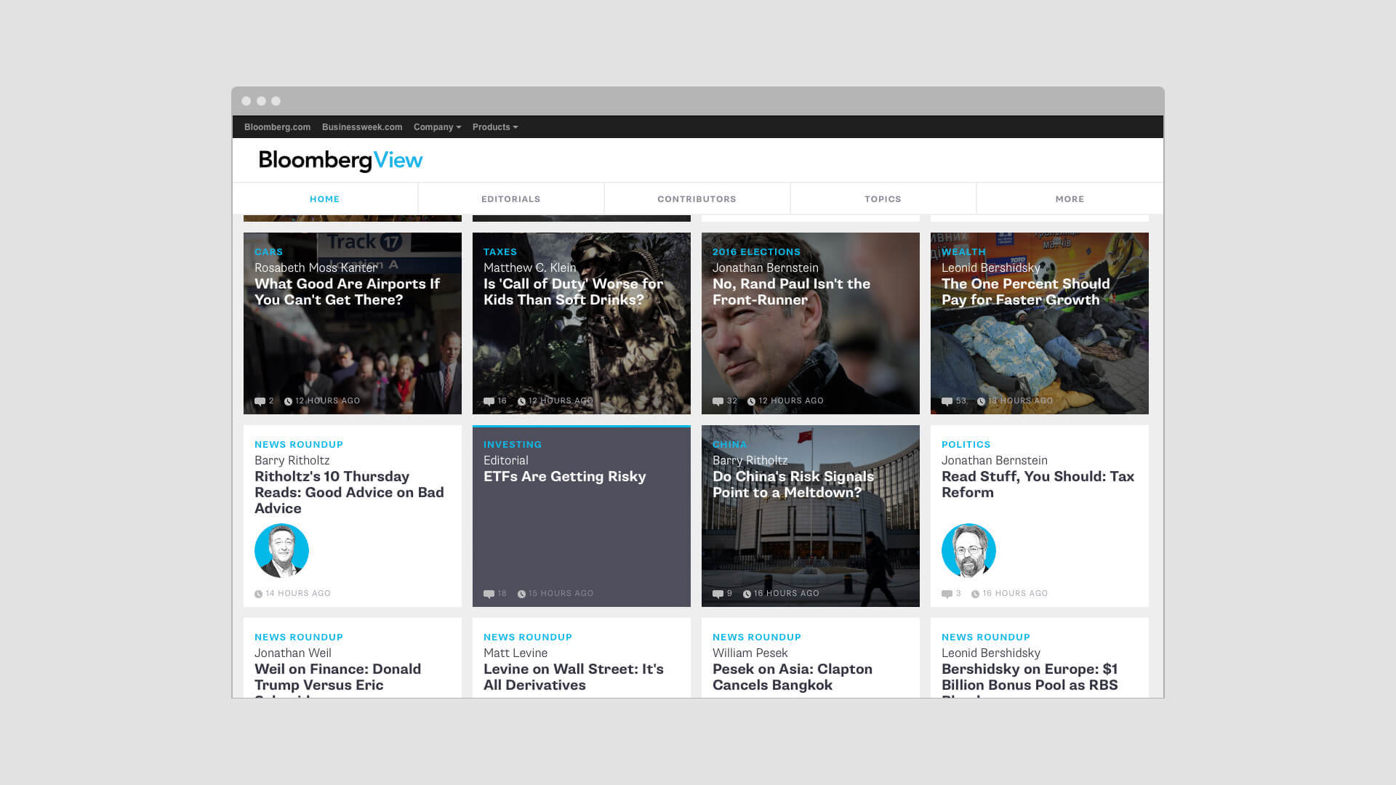
Task: Switch to the Editorials tab
Action: [x=511, y=198]
